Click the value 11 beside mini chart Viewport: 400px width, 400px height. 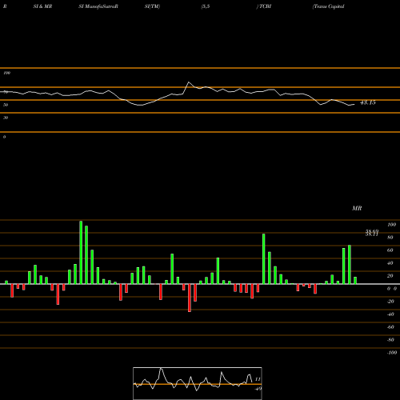pyautogui.click(x=258, y=379)
